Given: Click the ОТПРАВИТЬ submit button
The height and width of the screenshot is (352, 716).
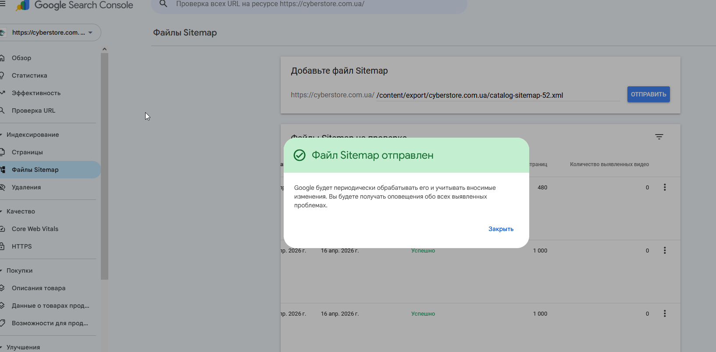Looking at the screenshot, I should 648,94.
